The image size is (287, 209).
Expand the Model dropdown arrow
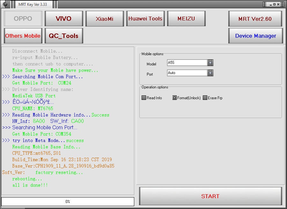pos(210,63)
